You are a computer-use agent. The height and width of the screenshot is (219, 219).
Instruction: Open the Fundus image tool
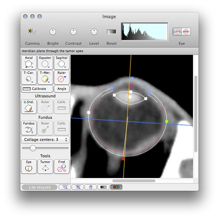(x=29, y=128)
